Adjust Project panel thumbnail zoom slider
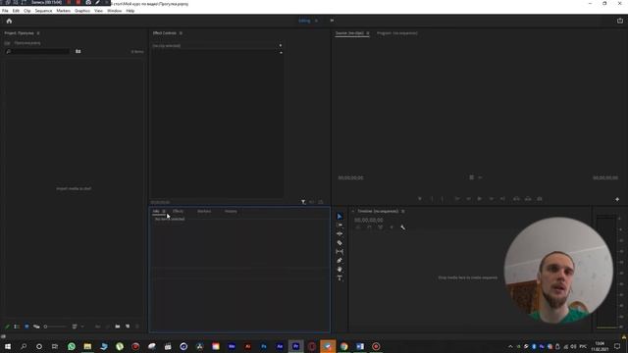The image size is (628, 353). pos(55,327)
